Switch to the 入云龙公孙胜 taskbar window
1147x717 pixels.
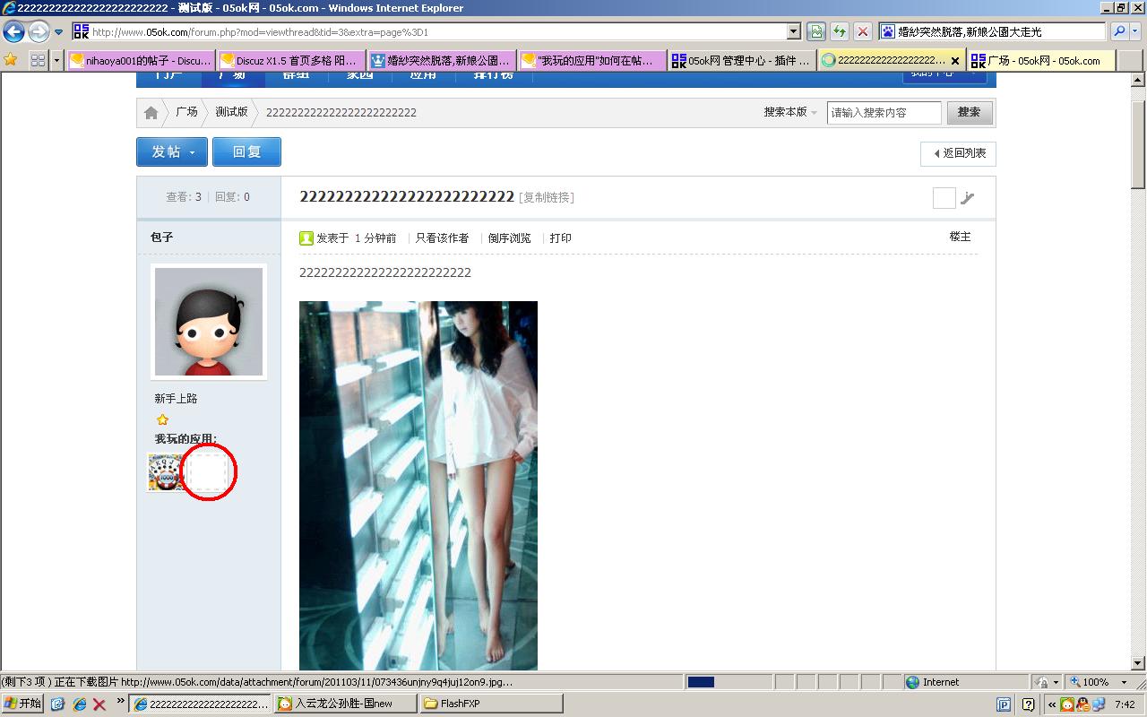tap(345, 704)
